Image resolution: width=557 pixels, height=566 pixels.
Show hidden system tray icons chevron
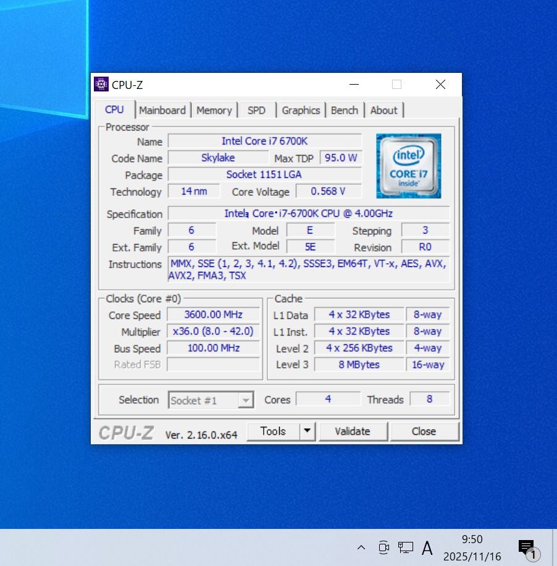(x=361, y=547)
